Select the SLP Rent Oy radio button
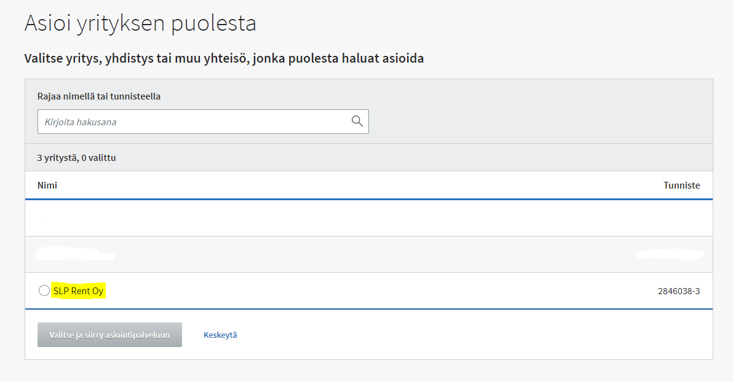Image resolution: width=733 pixels, height=382 pixels. click(x=44, y=290)
